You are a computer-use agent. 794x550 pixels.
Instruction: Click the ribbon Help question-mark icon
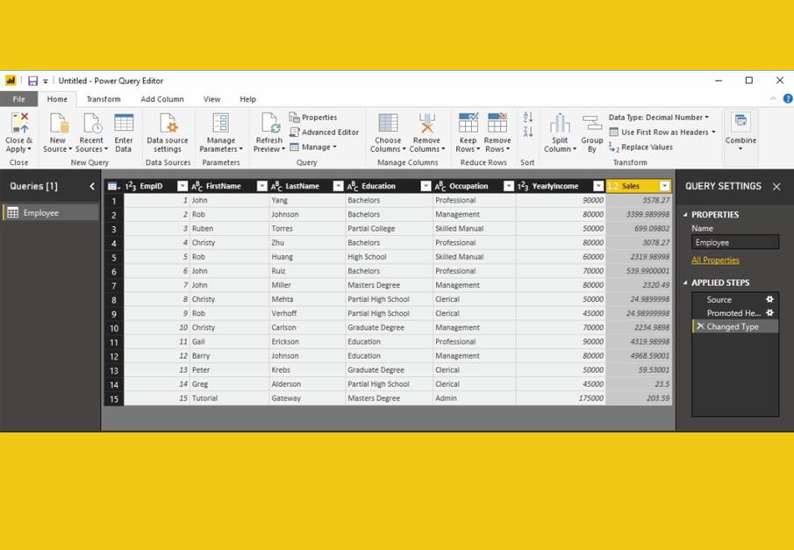(x=788, y=99)
